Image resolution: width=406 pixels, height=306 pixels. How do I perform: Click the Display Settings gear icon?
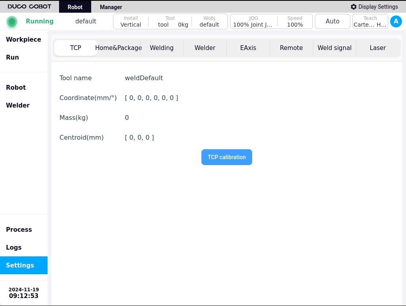[353, 7]
